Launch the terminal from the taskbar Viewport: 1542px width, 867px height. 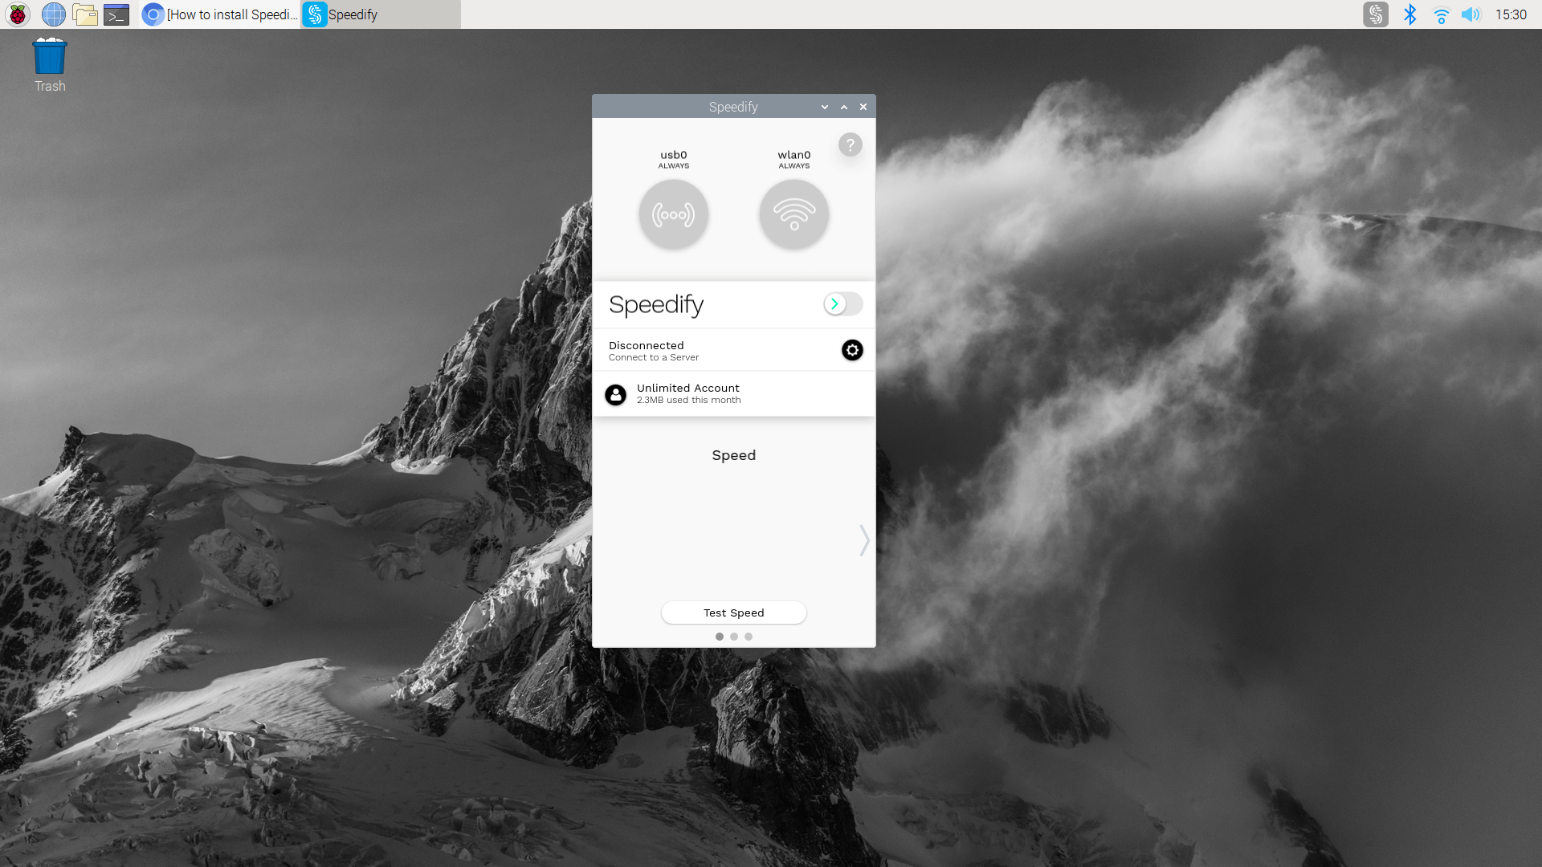click(116, 14)
